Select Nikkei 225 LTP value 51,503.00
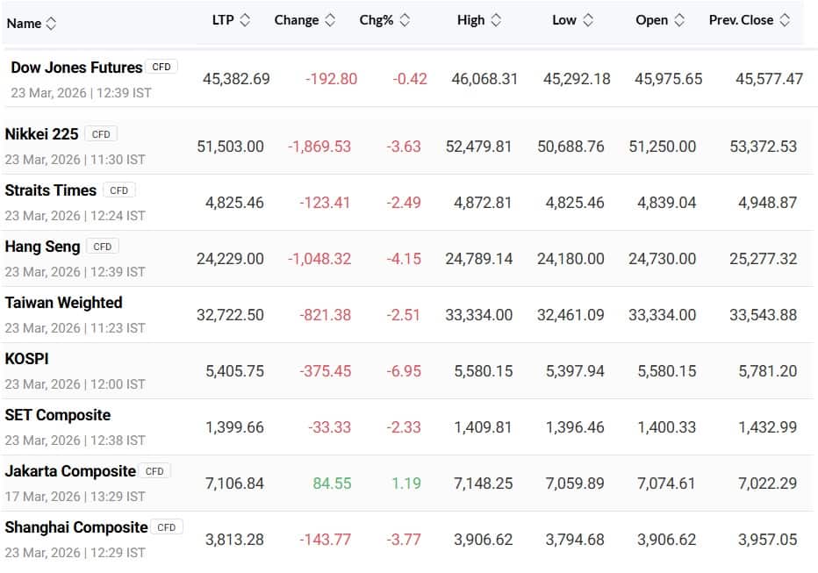Image resolution: width=818 pixels, height=573 pixels. pyautogui.click(x=230, y=147)
